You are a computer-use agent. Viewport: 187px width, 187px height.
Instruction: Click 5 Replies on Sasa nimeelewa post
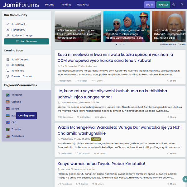tap(81, 81)
